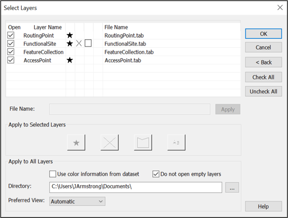Click the star symbol in RoutingPoint row

(x=70, y=35)
